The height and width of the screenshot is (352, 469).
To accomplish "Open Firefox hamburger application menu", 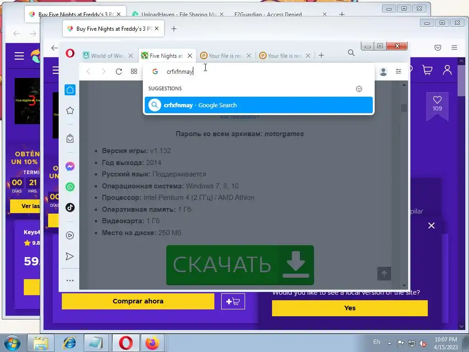I will pyautogui.click(x=454, y=48).
